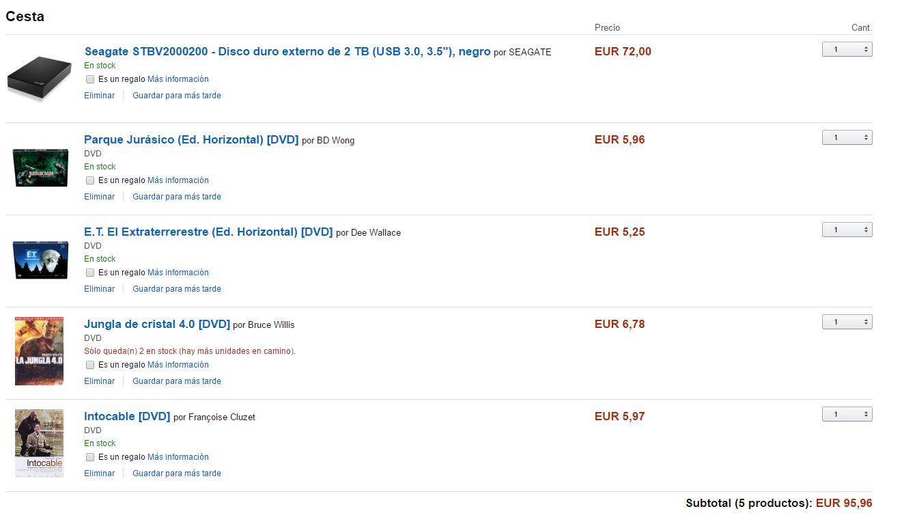Viewport: 902px width, 522px height.
Task: Save E.T. for later with 'Guardar para más tarde'
Action: tap(177, 289)
